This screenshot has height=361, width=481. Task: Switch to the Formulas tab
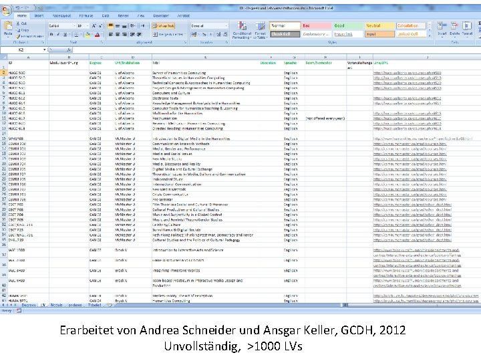(x=86, y=15)
